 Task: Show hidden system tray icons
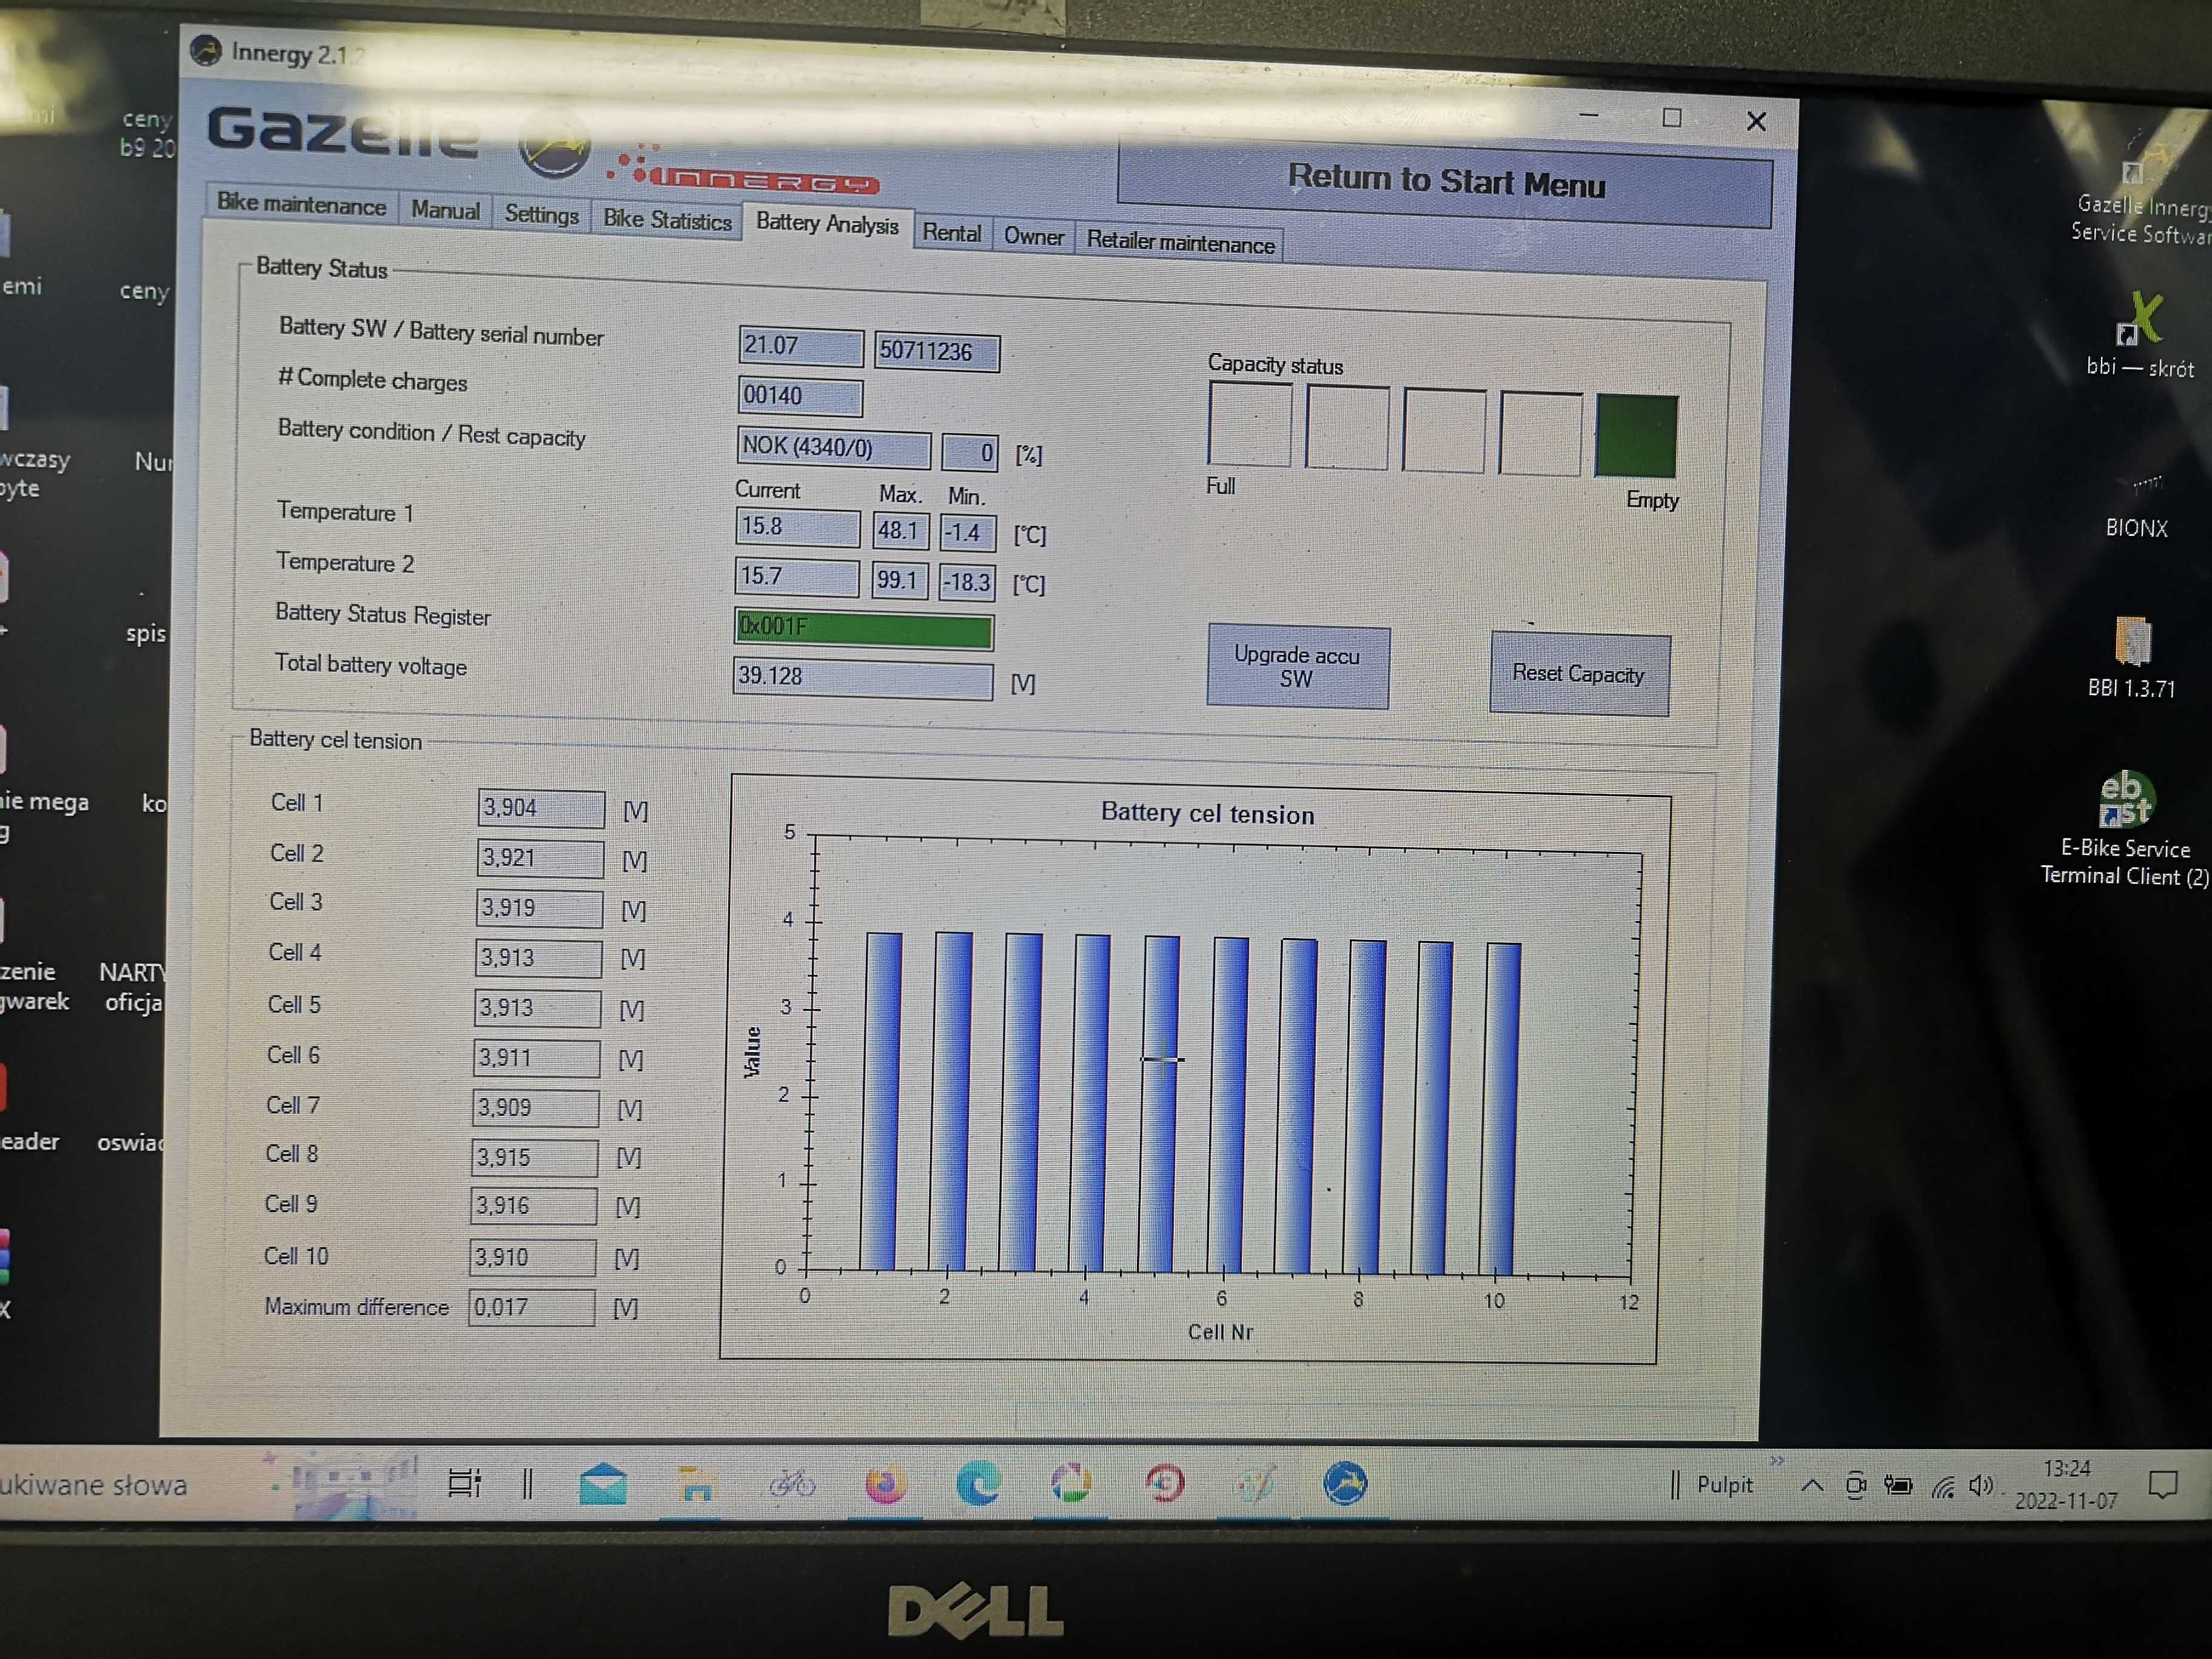click(x=1811, y=1486)
